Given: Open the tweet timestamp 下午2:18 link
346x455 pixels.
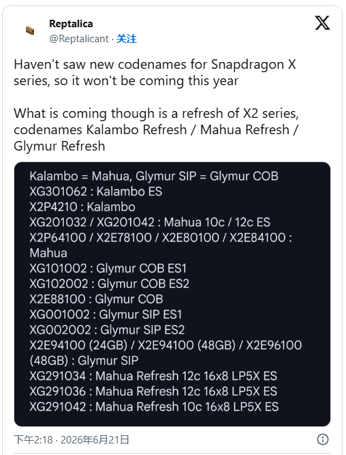Looking at the screenshot, I should coord(33,439).
